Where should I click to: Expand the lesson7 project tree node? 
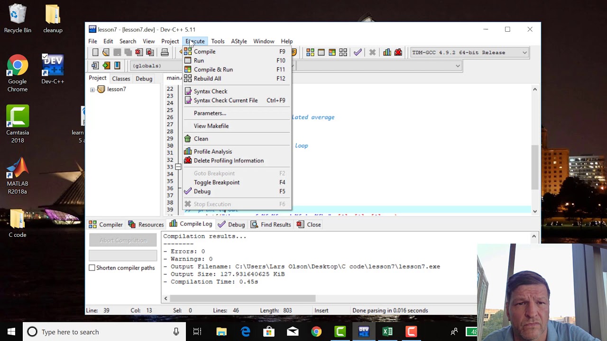[92, 90]
